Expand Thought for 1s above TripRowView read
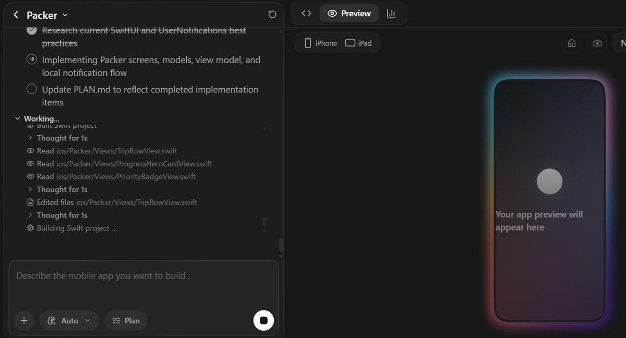Viewport: 626px width, 338px height. (58, 138)
